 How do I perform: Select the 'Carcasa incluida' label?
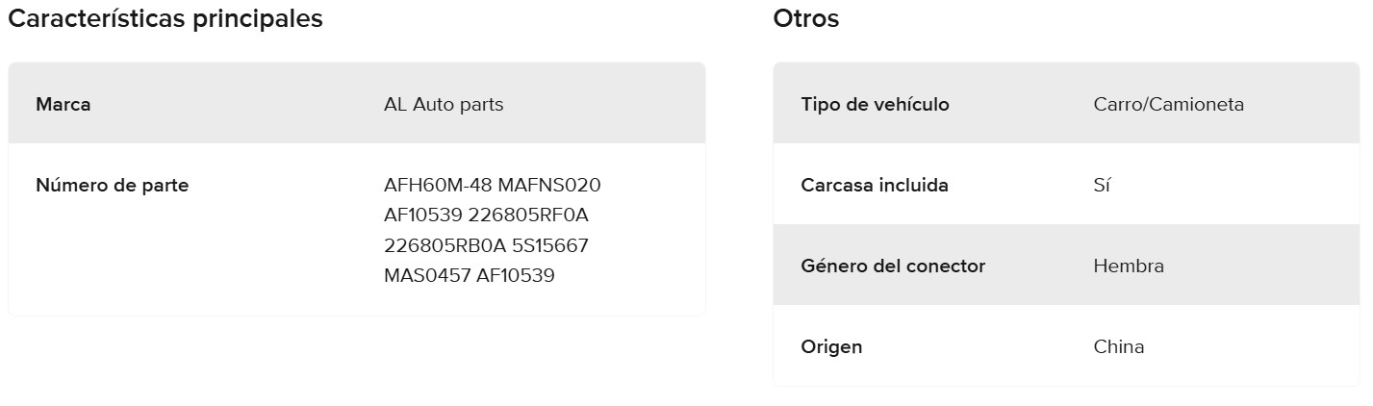[x=875, y=186]
